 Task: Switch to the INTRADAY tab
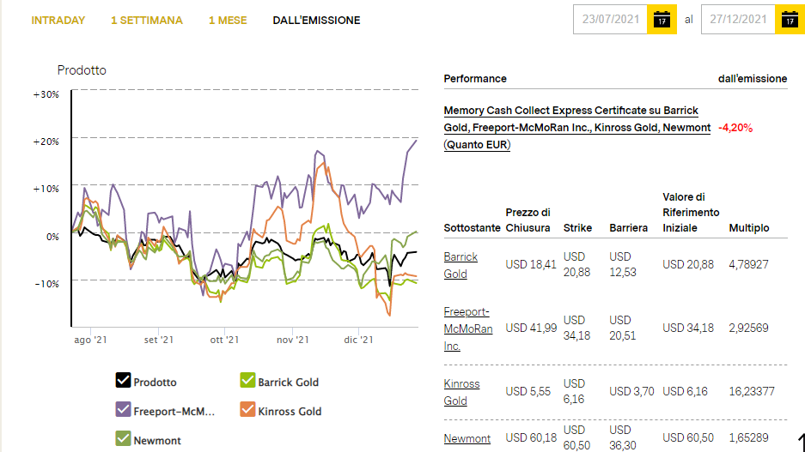click(58, 21)
